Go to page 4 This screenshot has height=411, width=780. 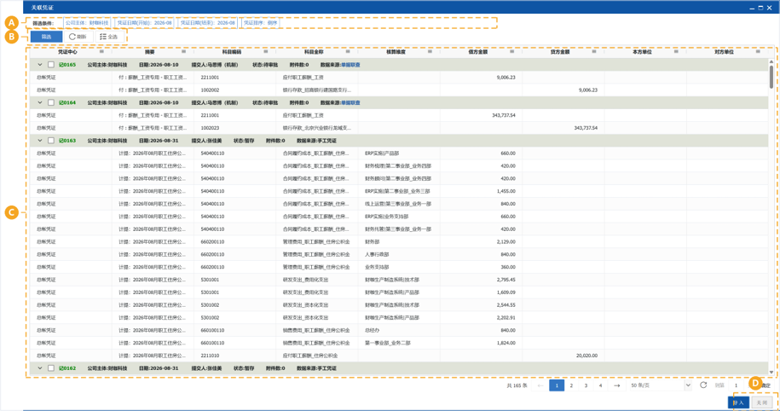click(x=600, y=385)
